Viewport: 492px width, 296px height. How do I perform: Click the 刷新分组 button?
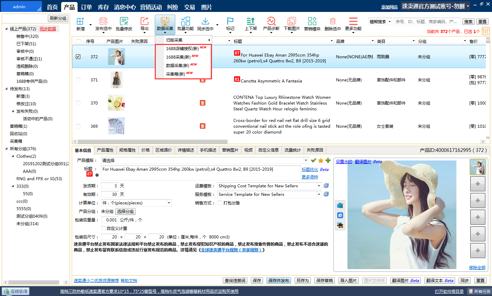pyautogui.click(x=58, y=18)
